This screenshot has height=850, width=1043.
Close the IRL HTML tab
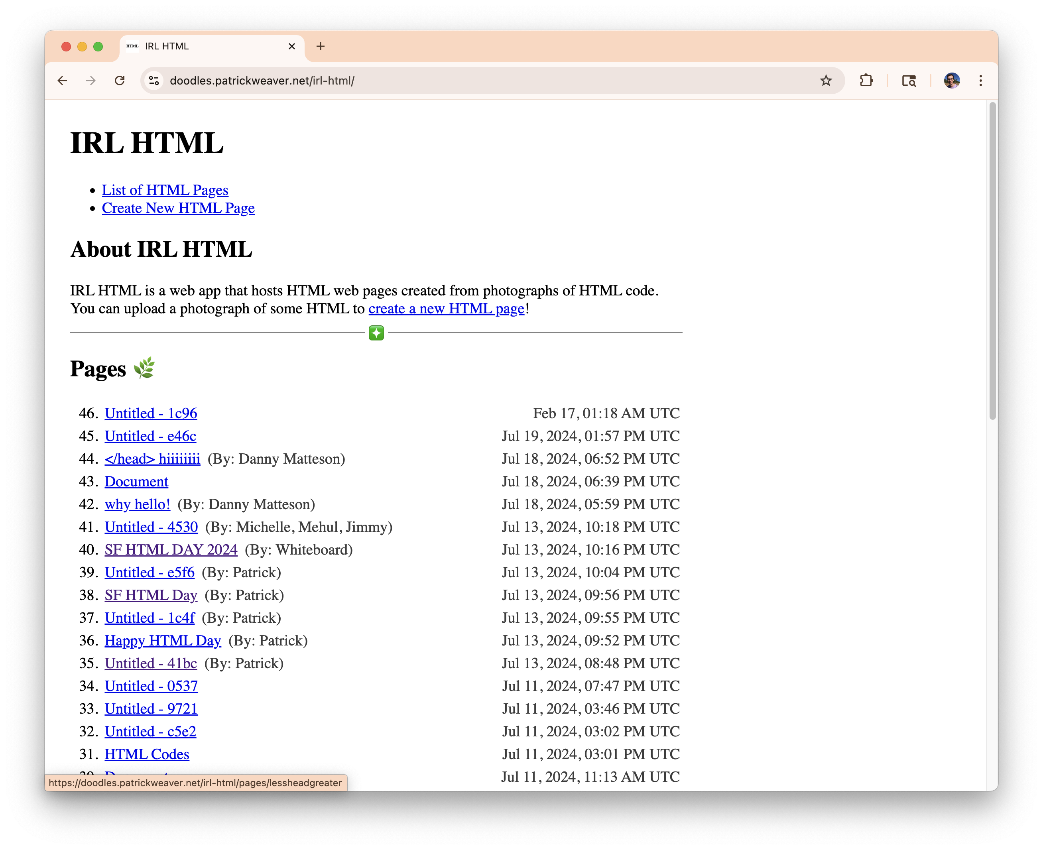coord(292,47)
